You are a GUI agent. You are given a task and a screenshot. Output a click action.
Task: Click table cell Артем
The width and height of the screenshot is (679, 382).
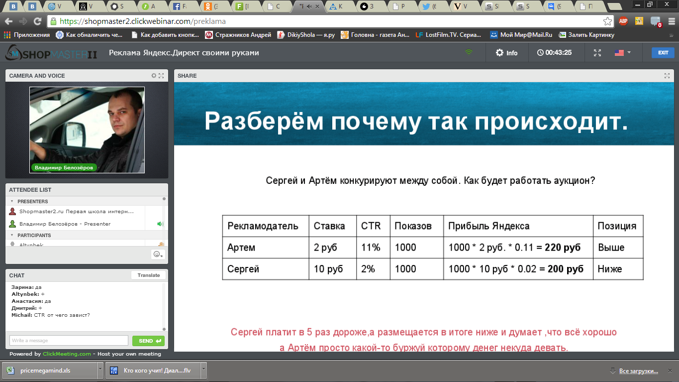266,248
